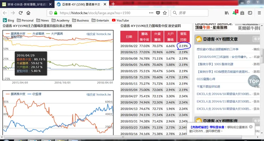Open a new browser tab
The image size is (264, 141).
[x=113, y=4]
